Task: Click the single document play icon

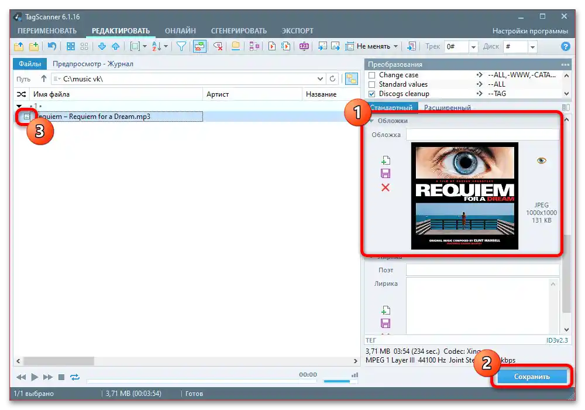Action: [x=272, y=46]
